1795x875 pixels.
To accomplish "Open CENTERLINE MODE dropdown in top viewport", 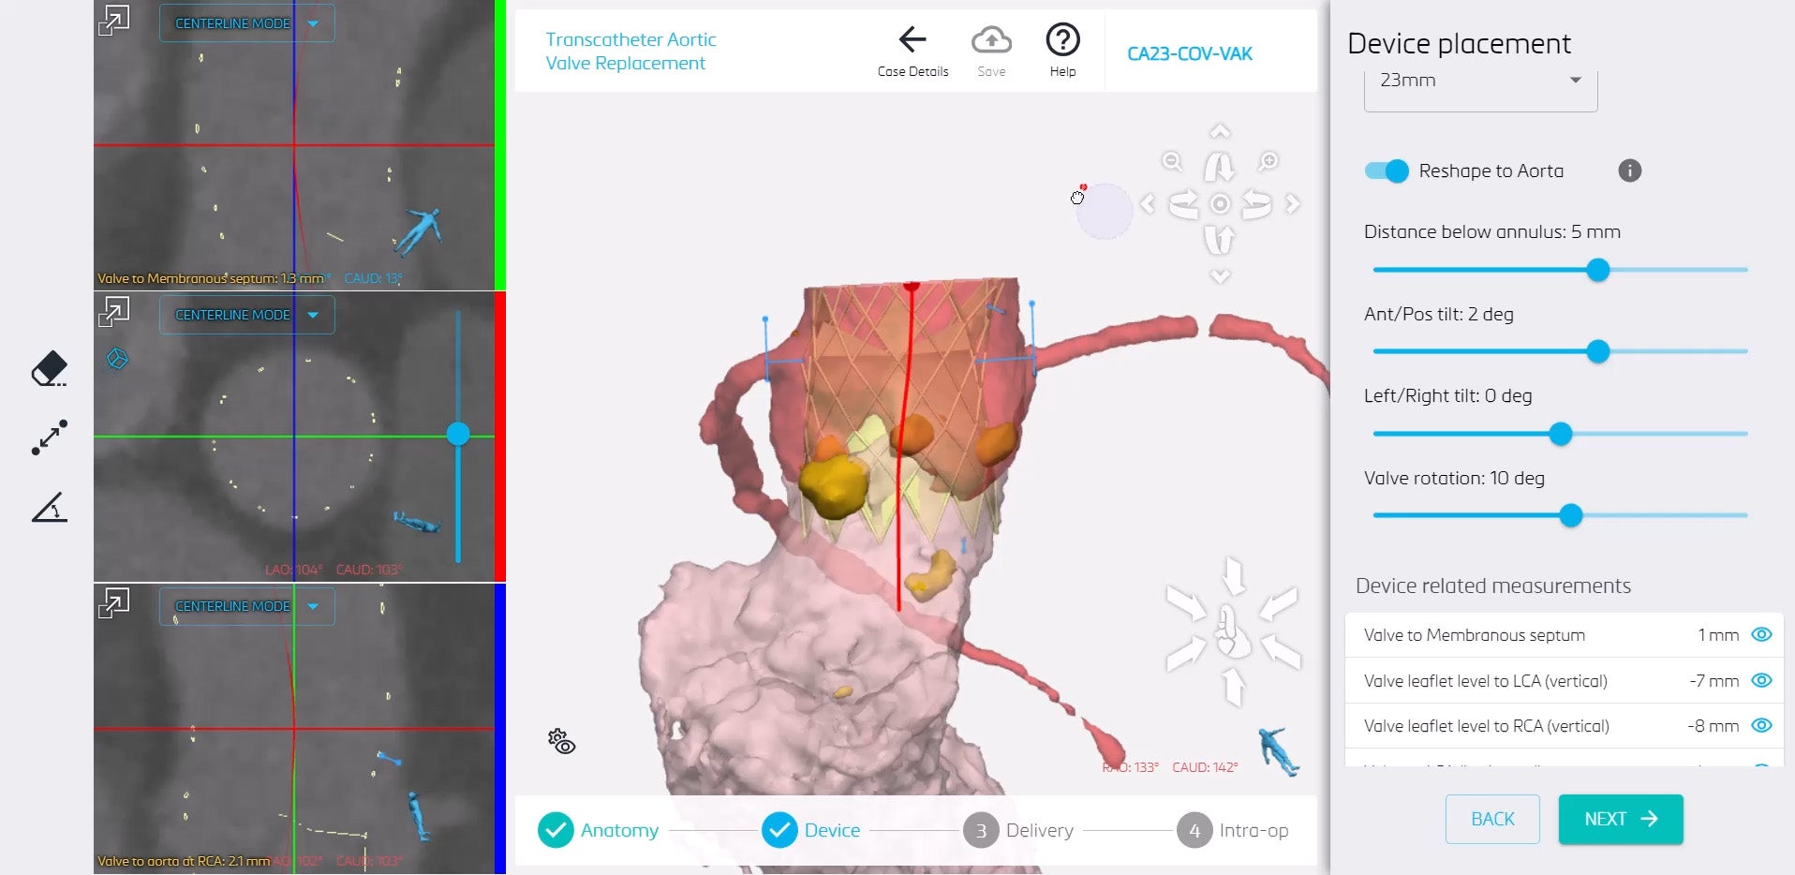I will pyautogui.click(x=313, y=22).
